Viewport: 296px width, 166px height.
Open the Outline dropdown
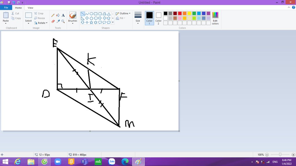click(123, 14)
